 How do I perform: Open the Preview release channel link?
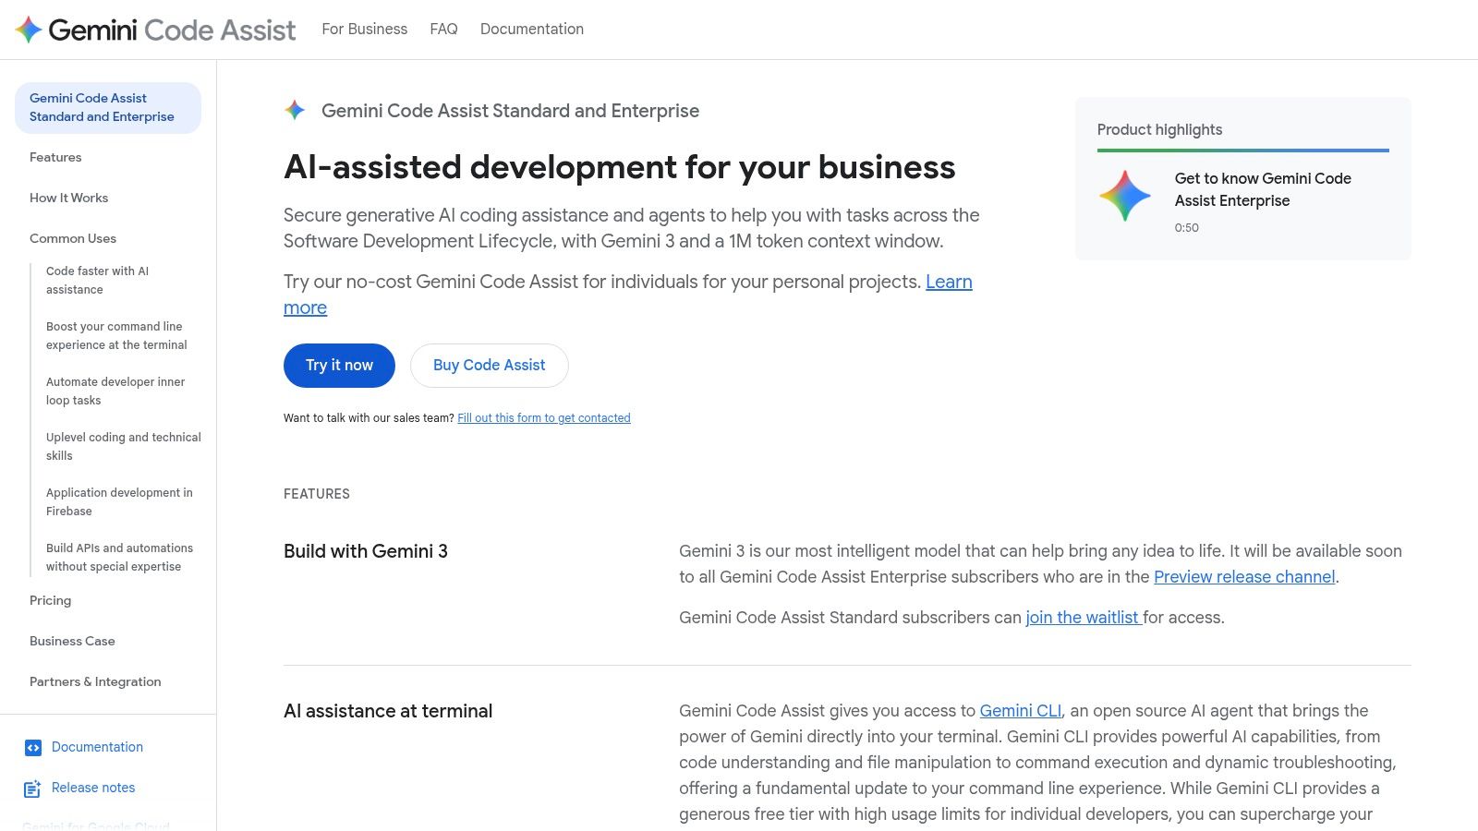tap(1244, 576)
